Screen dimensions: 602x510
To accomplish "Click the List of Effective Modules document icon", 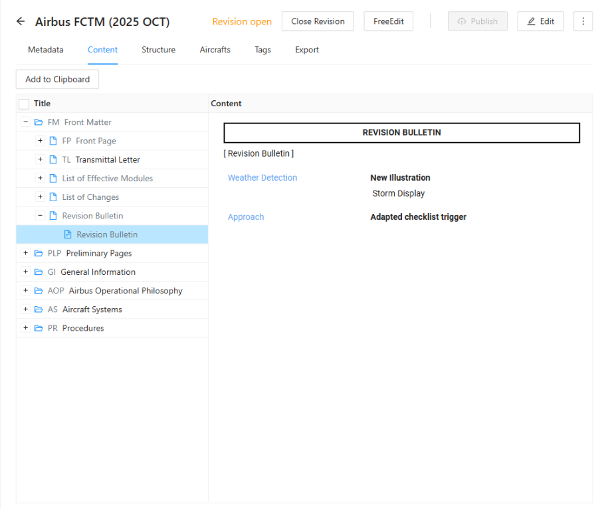I will (x=53, y=179).
